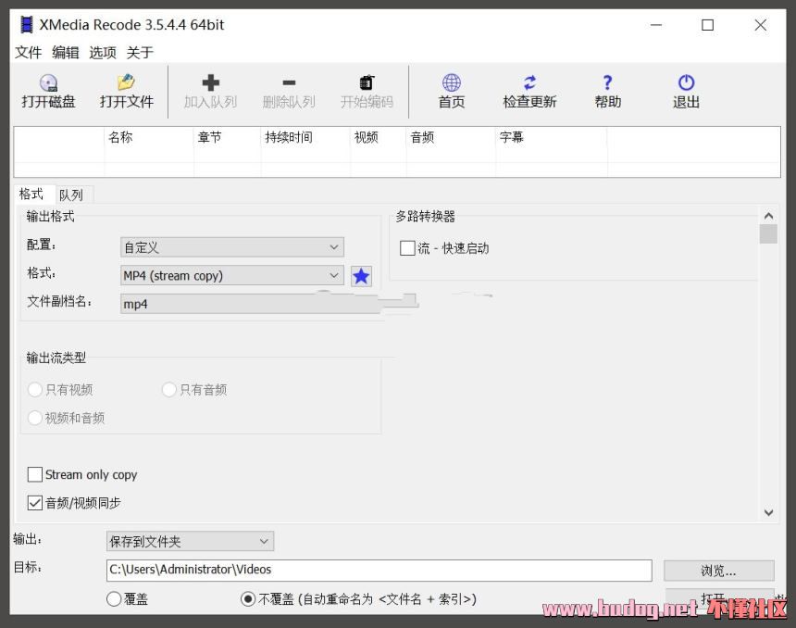The height and width of the screenshot is (628, 796).
Task: Click the 打开磁盘 (Open Disc) toolbar icon
Action: point(48,83)
